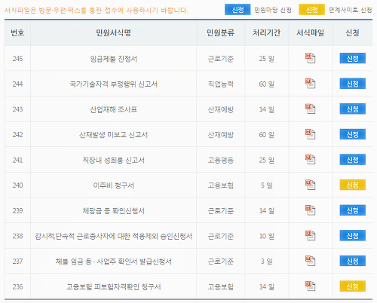377x303 pixels.
Task: Click 신청 button for 임금체불 진정서
Action: [352, 58]
